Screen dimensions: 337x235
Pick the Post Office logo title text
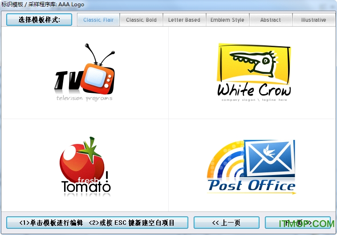click(252, 185)
